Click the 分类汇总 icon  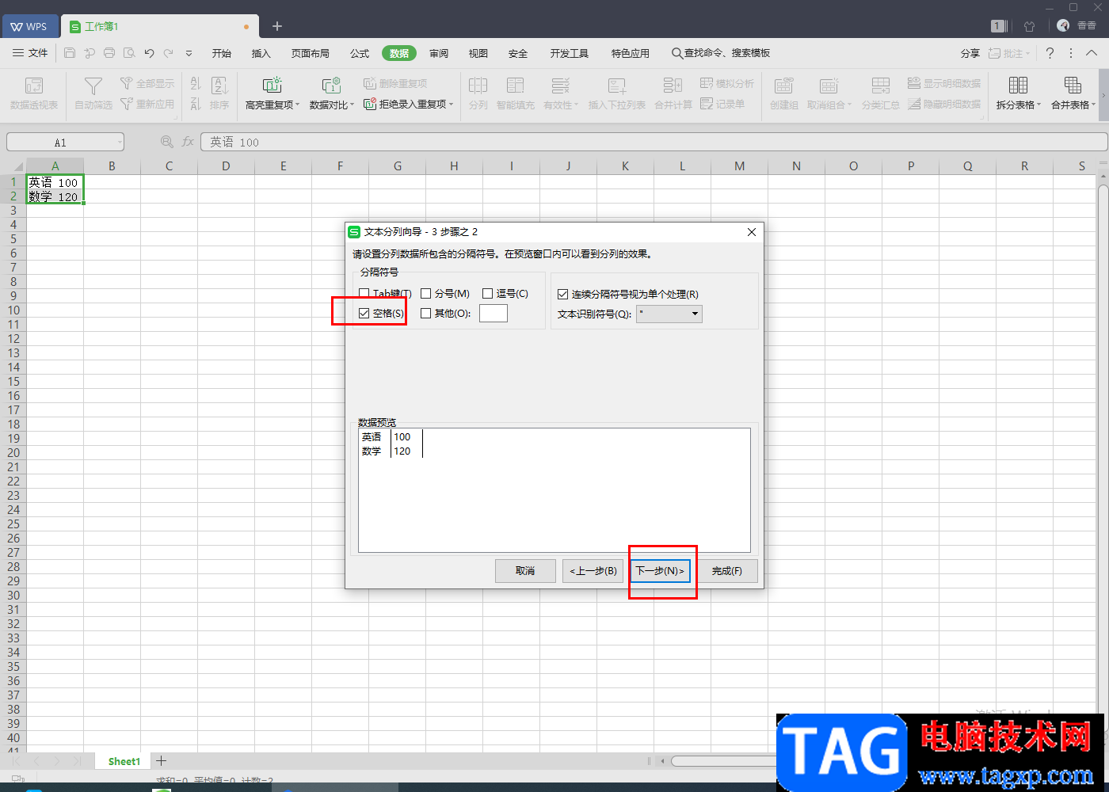(881, 86)
